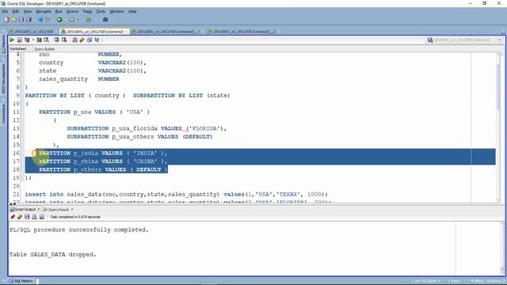
Task: Click the Open folder icon in main toolbar
Action: click(14, 20)
